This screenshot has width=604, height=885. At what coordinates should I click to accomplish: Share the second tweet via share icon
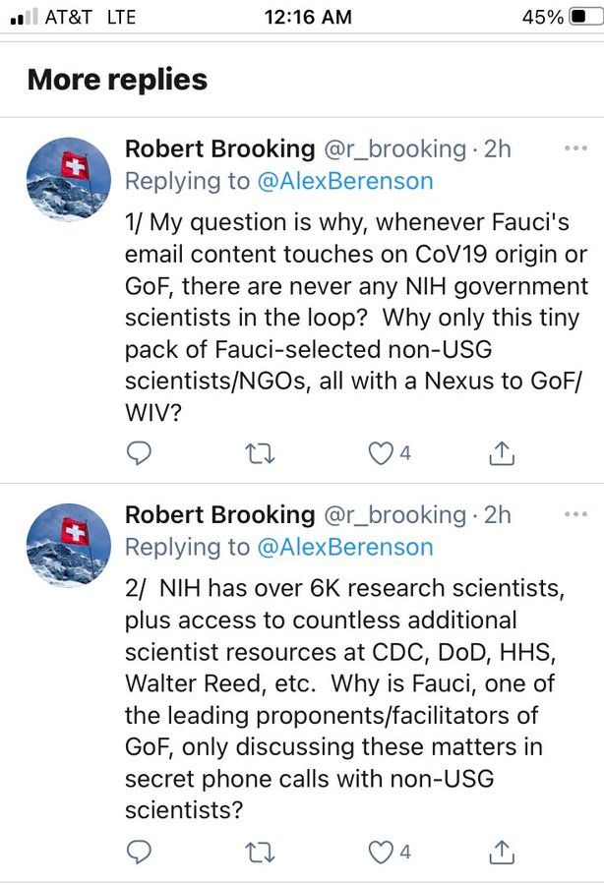[502, 851]
